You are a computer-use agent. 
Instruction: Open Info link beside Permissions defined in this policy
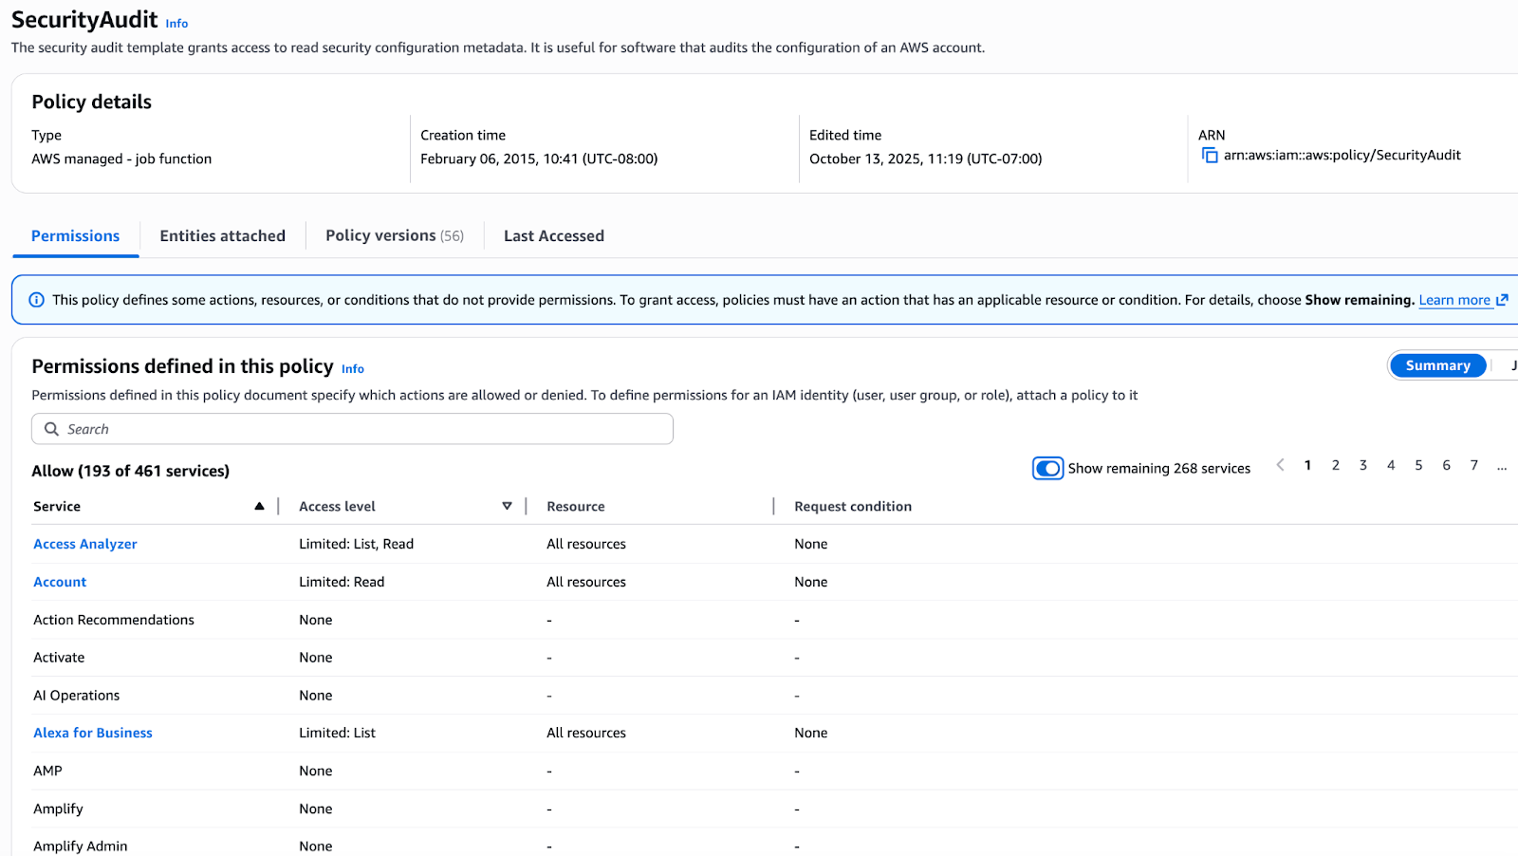pyautogui.click(x=353, y=369)
